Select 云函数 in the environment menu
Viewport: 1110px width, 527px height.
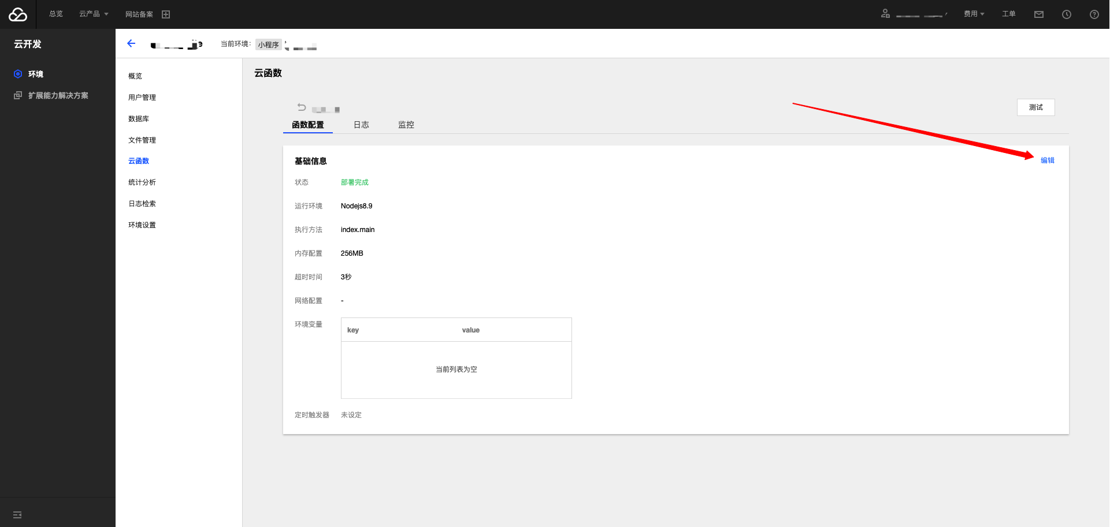click(139, 161)
